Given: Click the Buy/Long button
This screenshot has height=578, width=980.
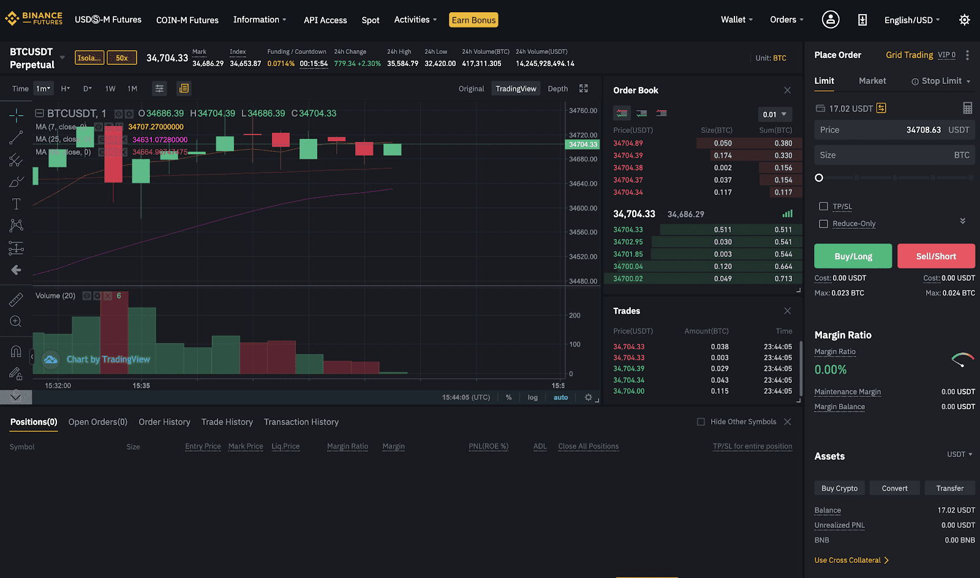Looking at the screenshot, I should point(853,256).
